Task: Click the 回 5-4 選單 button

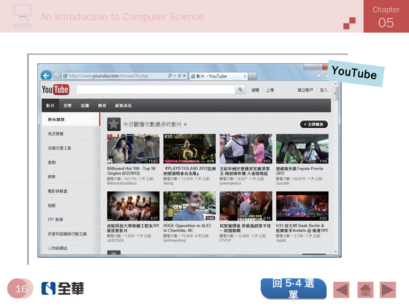Action: point(294,289)
